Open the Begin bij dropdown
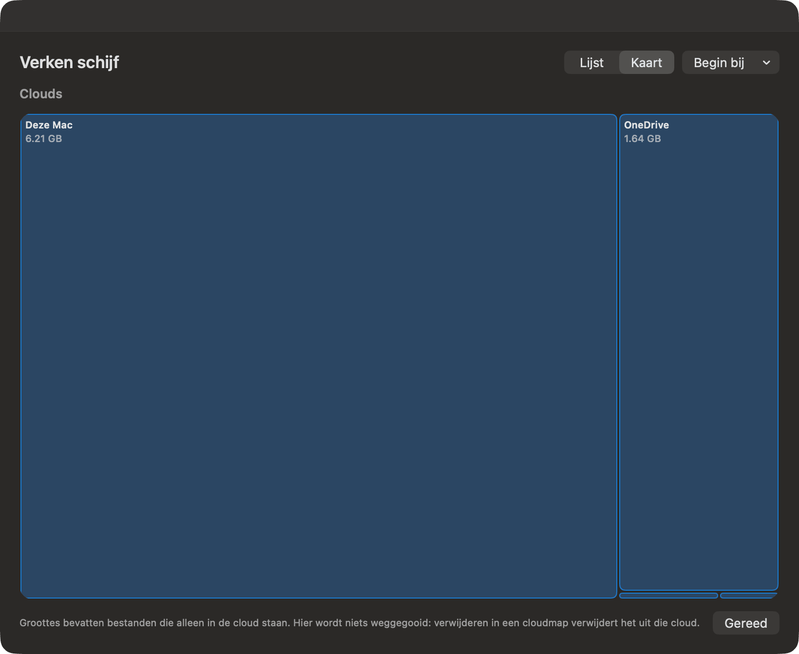This screenshot has height=654, width=799. (x=730, y=63)
